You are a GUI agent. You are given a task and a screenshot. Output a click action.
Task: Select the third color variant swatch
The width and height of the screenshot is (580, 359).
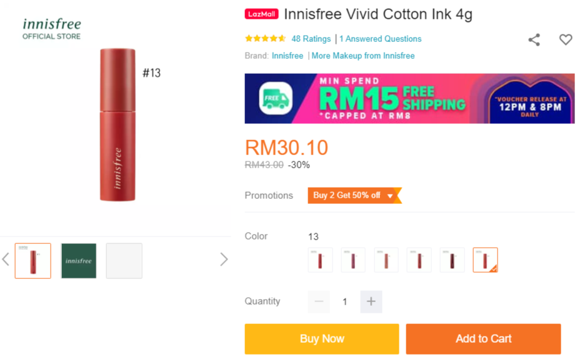point(386,260)
